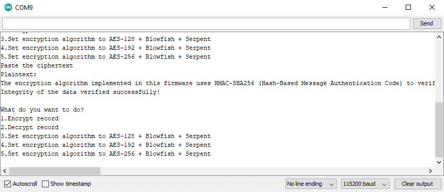
Task: Close the COM9 serial monitor window
Action: (x=432, y=8)
